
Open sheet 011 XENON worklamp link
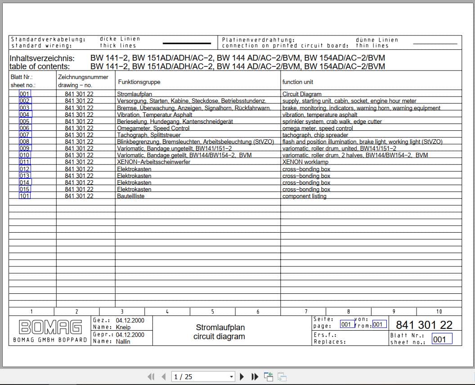pyautogui.click(x=24, y=162)
